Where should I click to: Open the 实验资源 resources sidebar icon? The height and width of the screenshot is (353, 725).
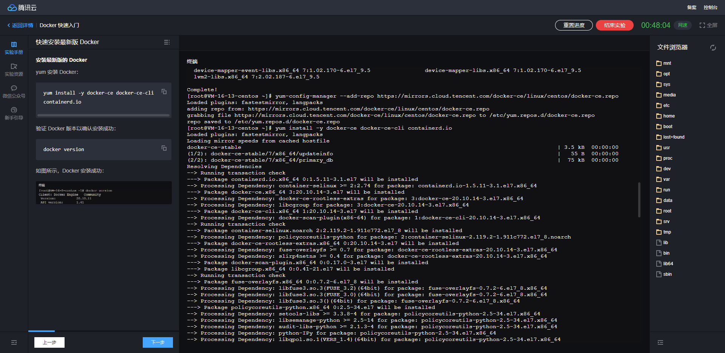(x=14, y=70)
